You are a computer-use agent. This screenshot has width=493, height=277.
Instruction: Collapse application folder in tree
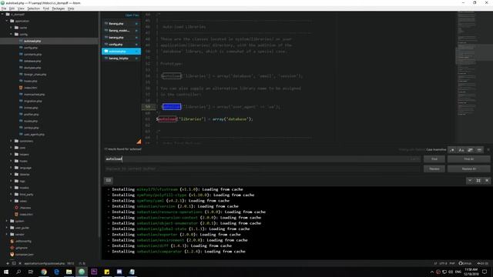click(7, 21)
